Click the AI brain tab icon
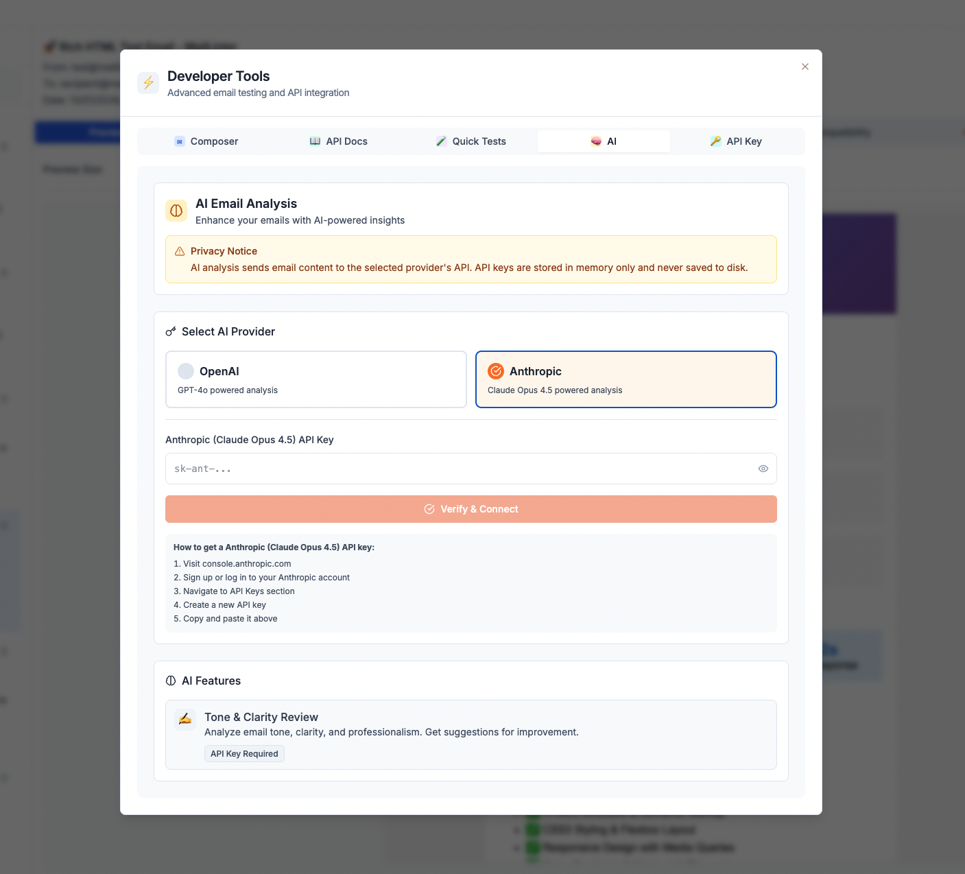Image resolution: width=965 pixels, height=874 pixels. coord(596,141)
